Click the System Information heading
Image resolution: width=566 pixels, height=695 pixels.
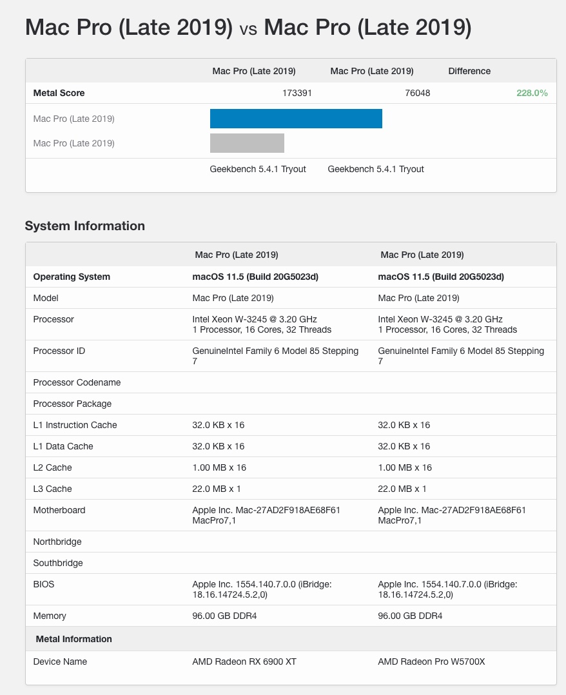point(84,226)
